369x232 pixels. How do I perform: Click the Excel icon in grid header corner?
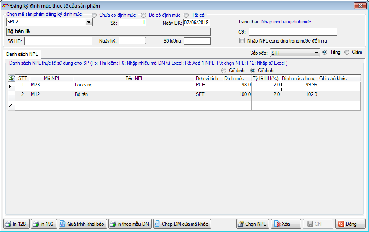[12, 78]
